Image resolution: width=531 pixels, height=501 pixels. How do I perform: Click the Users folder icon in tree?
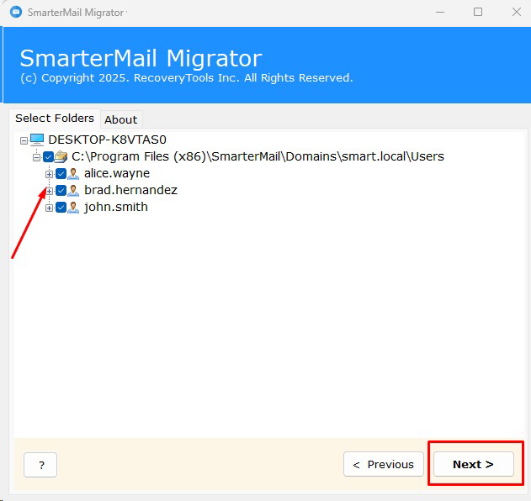click(x=61, y=156)
